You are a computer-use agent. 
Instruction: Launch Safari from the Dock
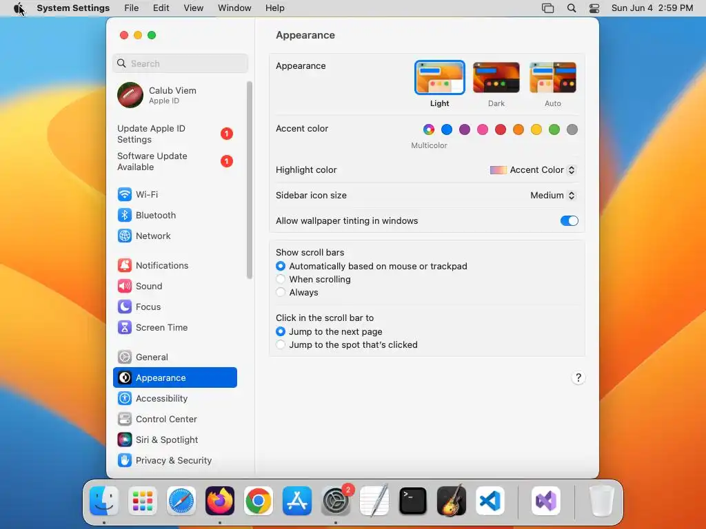click(181, 501)
